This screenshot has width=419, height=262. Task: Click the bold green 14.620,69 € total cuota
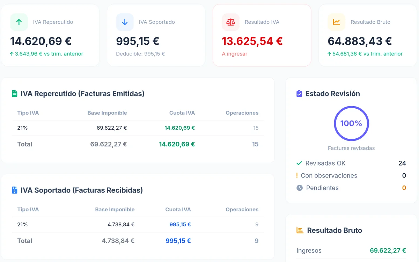(x=177, y=144)
